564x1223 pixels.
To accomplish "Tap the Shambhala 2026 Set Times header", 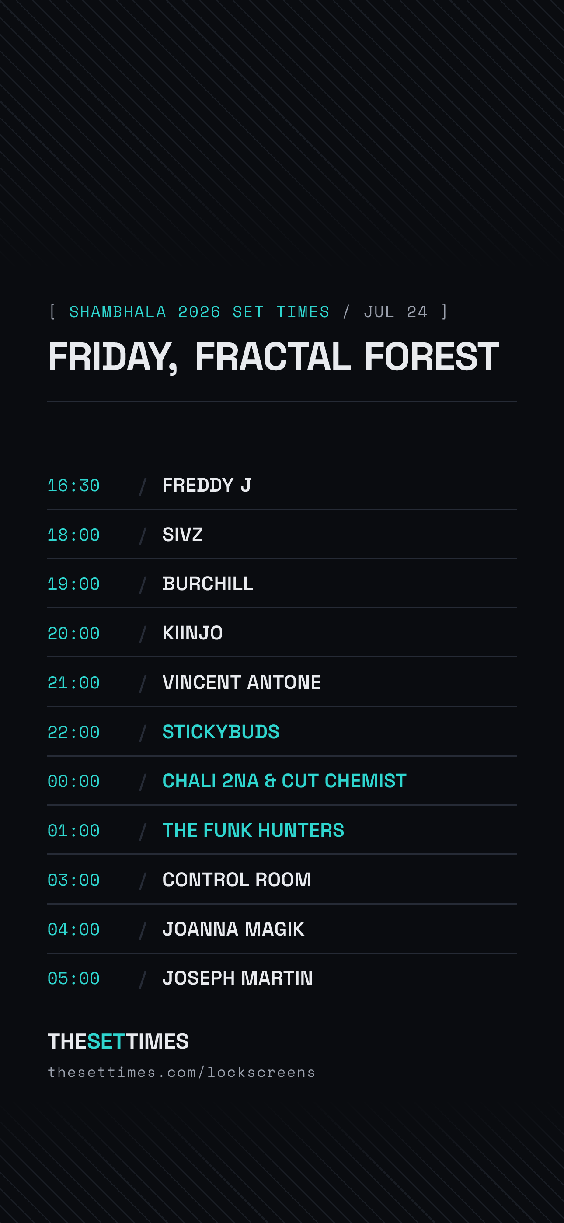I will (x=199, y=312).
